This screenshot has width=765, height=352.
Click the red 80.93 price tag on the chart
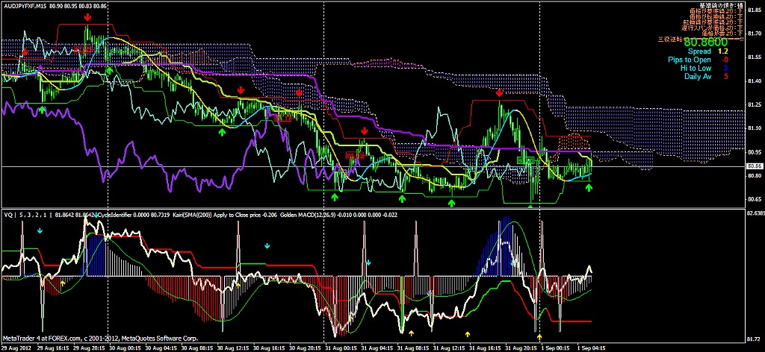(353, 155)
